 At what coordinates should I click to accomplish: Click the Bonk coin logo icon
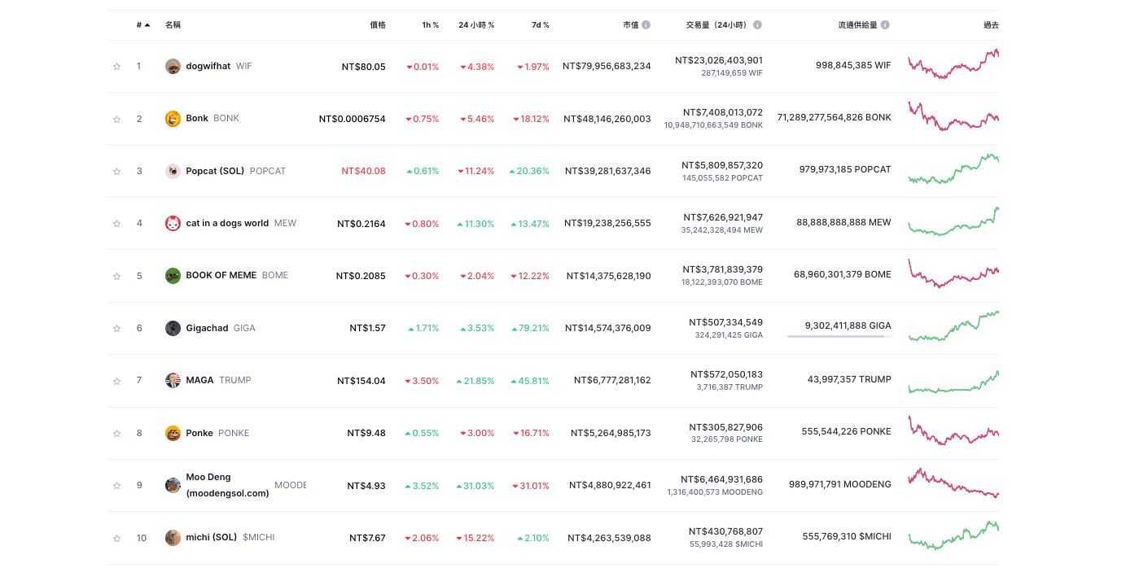pos(173,119)
